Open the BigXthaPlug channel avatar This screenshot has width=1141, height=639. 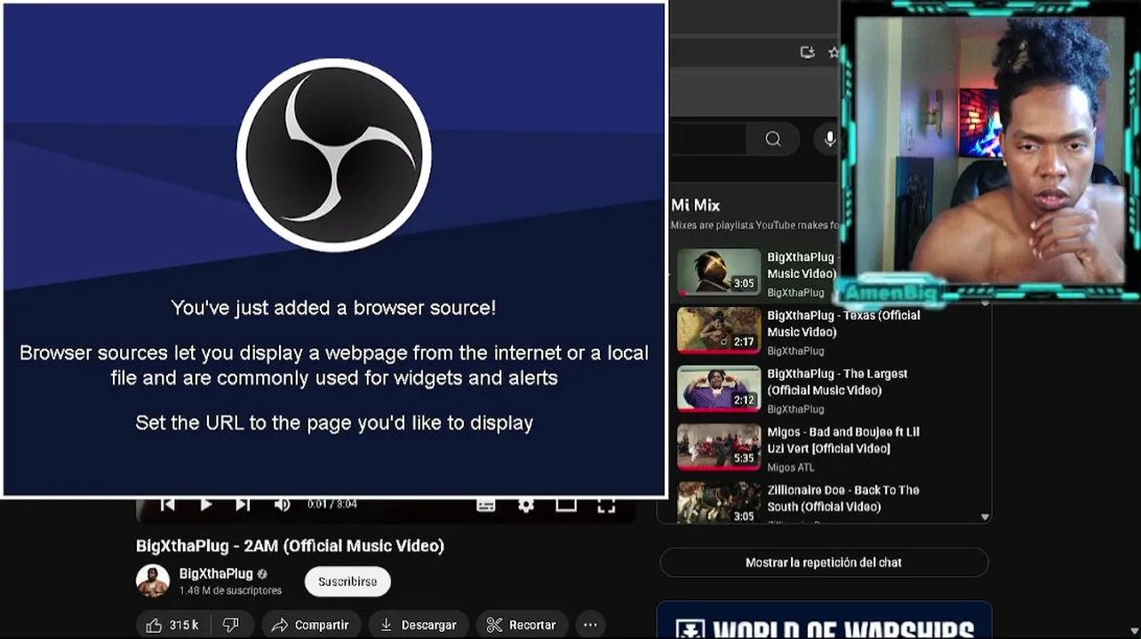click(153, 580)
